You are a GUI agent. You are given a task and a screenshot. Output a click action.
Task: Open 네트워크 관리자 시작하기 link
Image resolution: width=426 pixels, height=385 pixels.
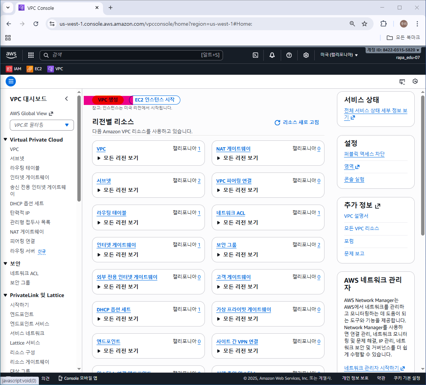(x=374, y=368)
